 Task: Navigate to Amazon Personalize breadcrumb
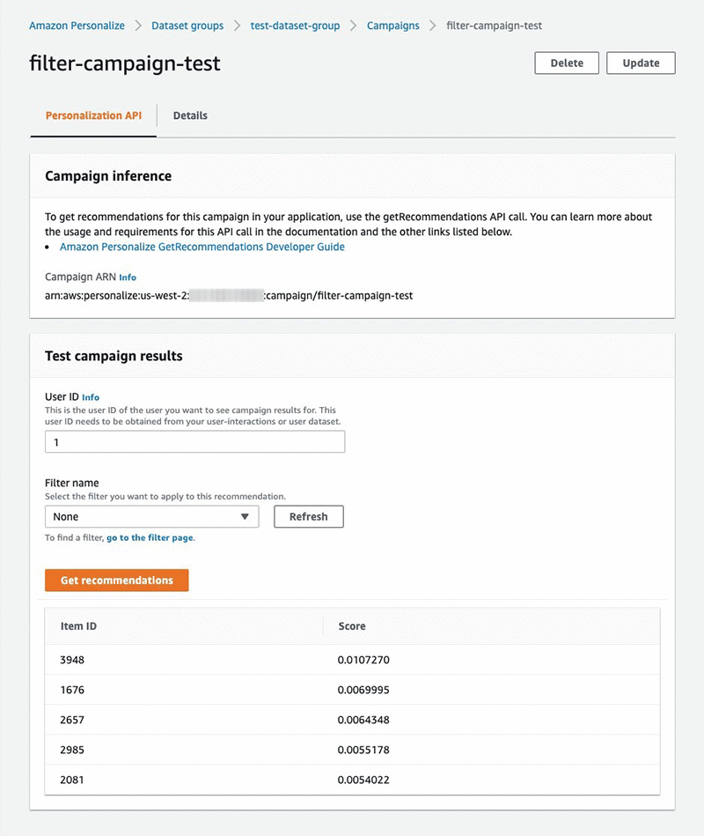(77, 26)
